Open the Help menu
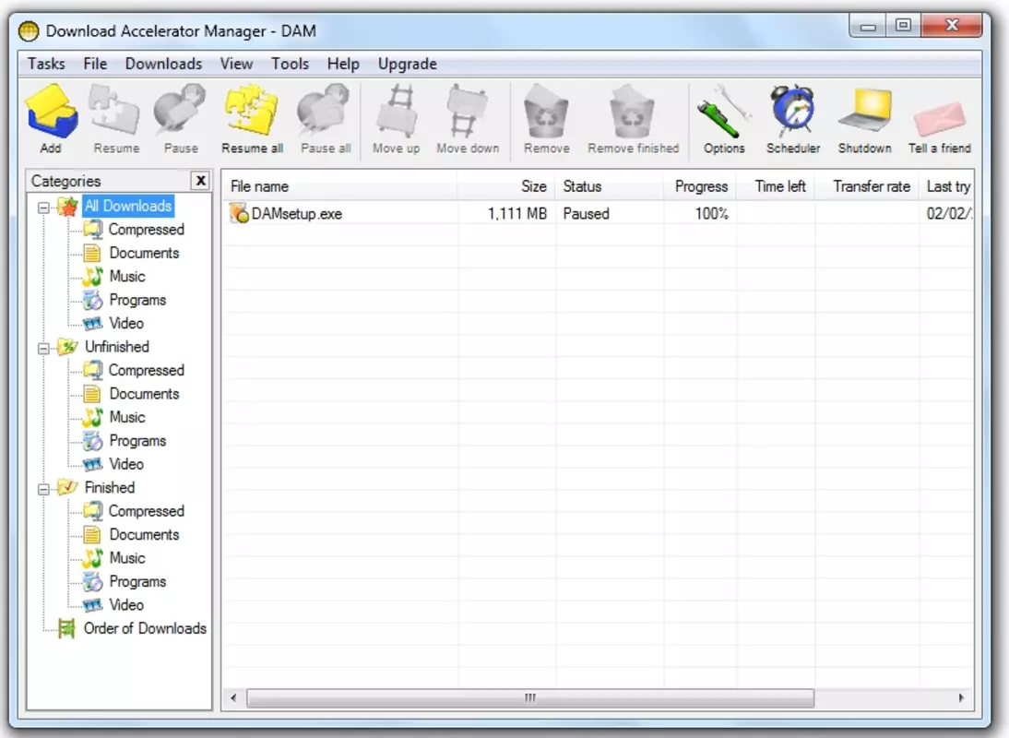 click(343, 64)
